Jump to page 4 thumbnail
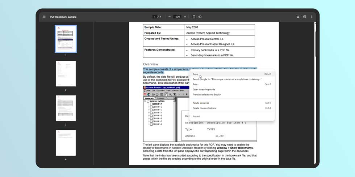 (66, 143)
